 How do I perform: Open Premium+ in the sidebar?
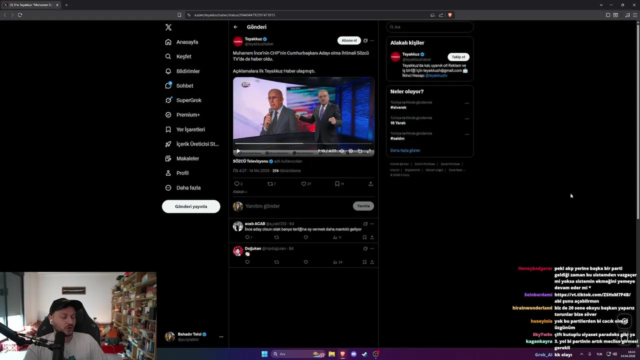click(182, 114)
